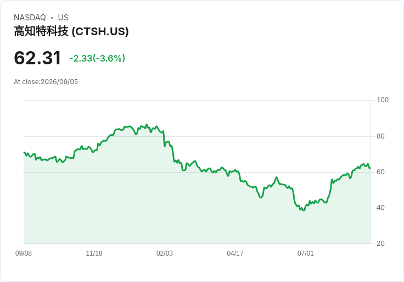Click the At close:2026/09/05 timestamp
Image resolution: width=404 pixels, height=282 pixels.
[x=46, y=82]
